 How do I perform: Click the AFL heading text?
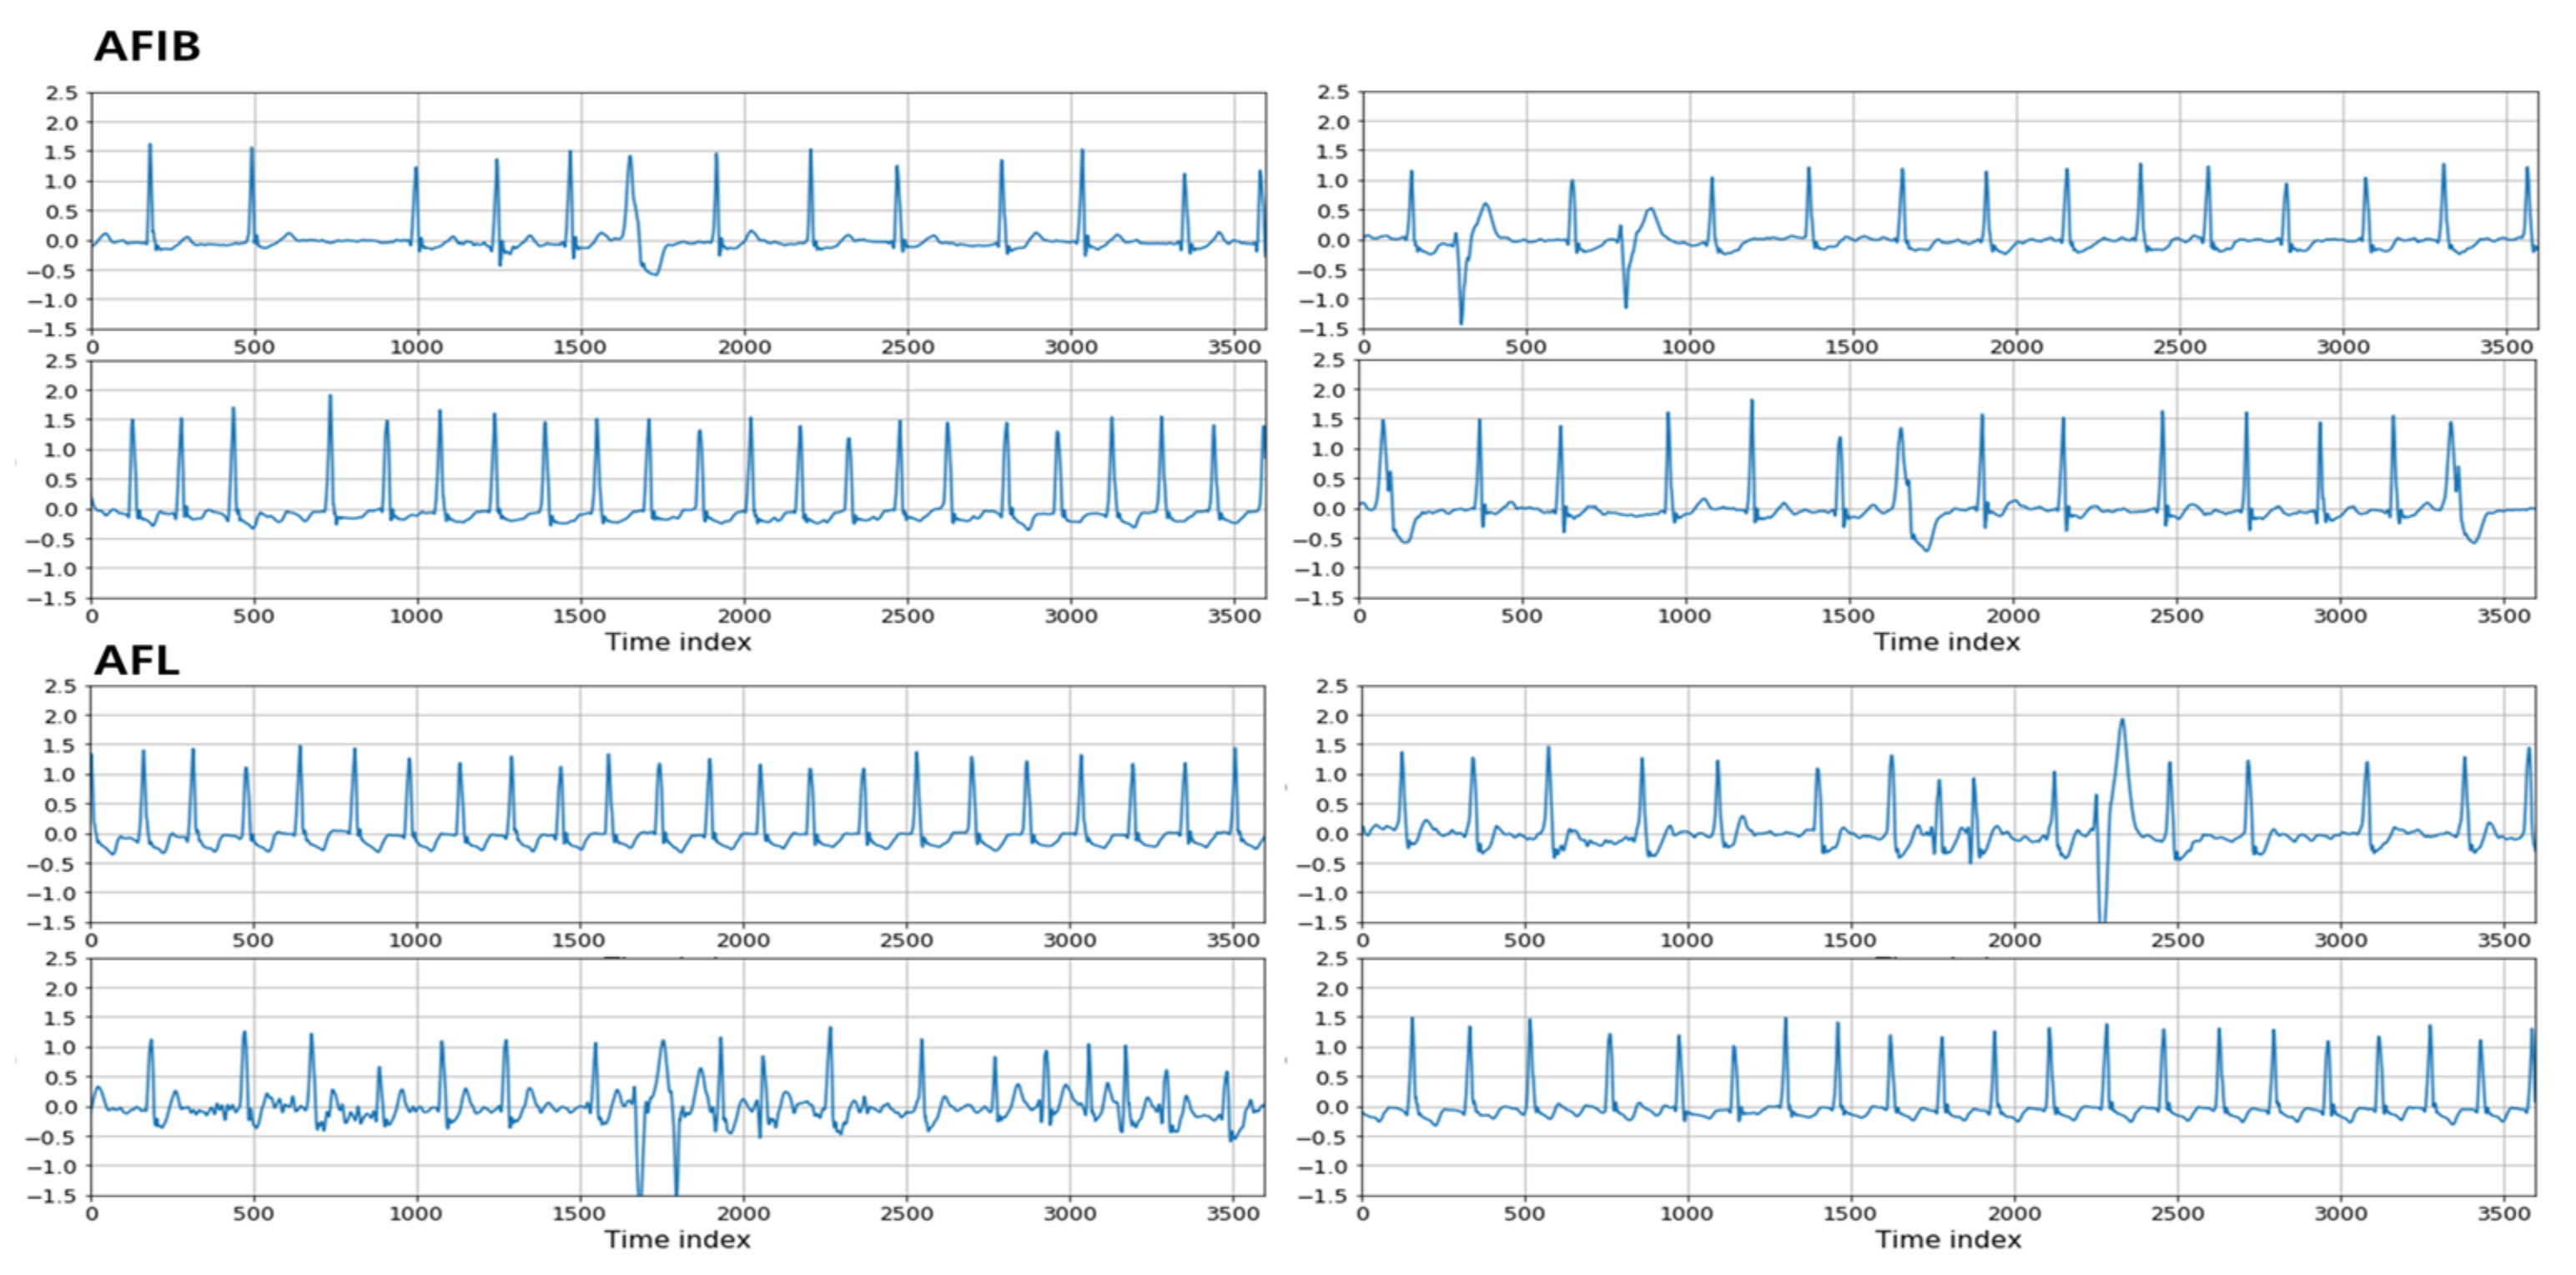(136, 661)
